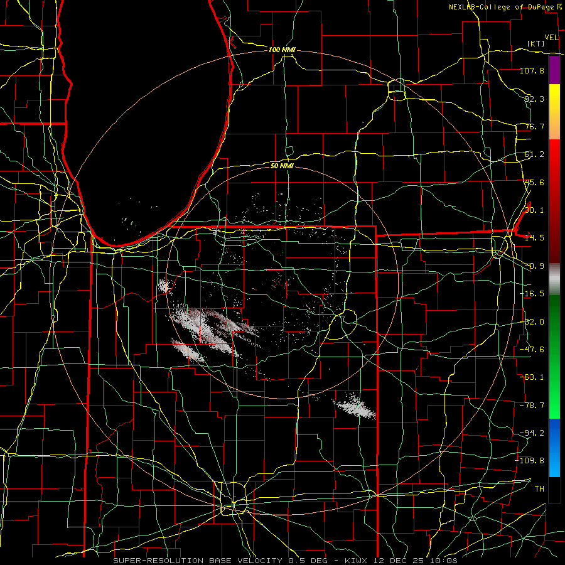Click the 50 NMI range ring label
This screenshot has height=565, width=565.
(282, 166)
